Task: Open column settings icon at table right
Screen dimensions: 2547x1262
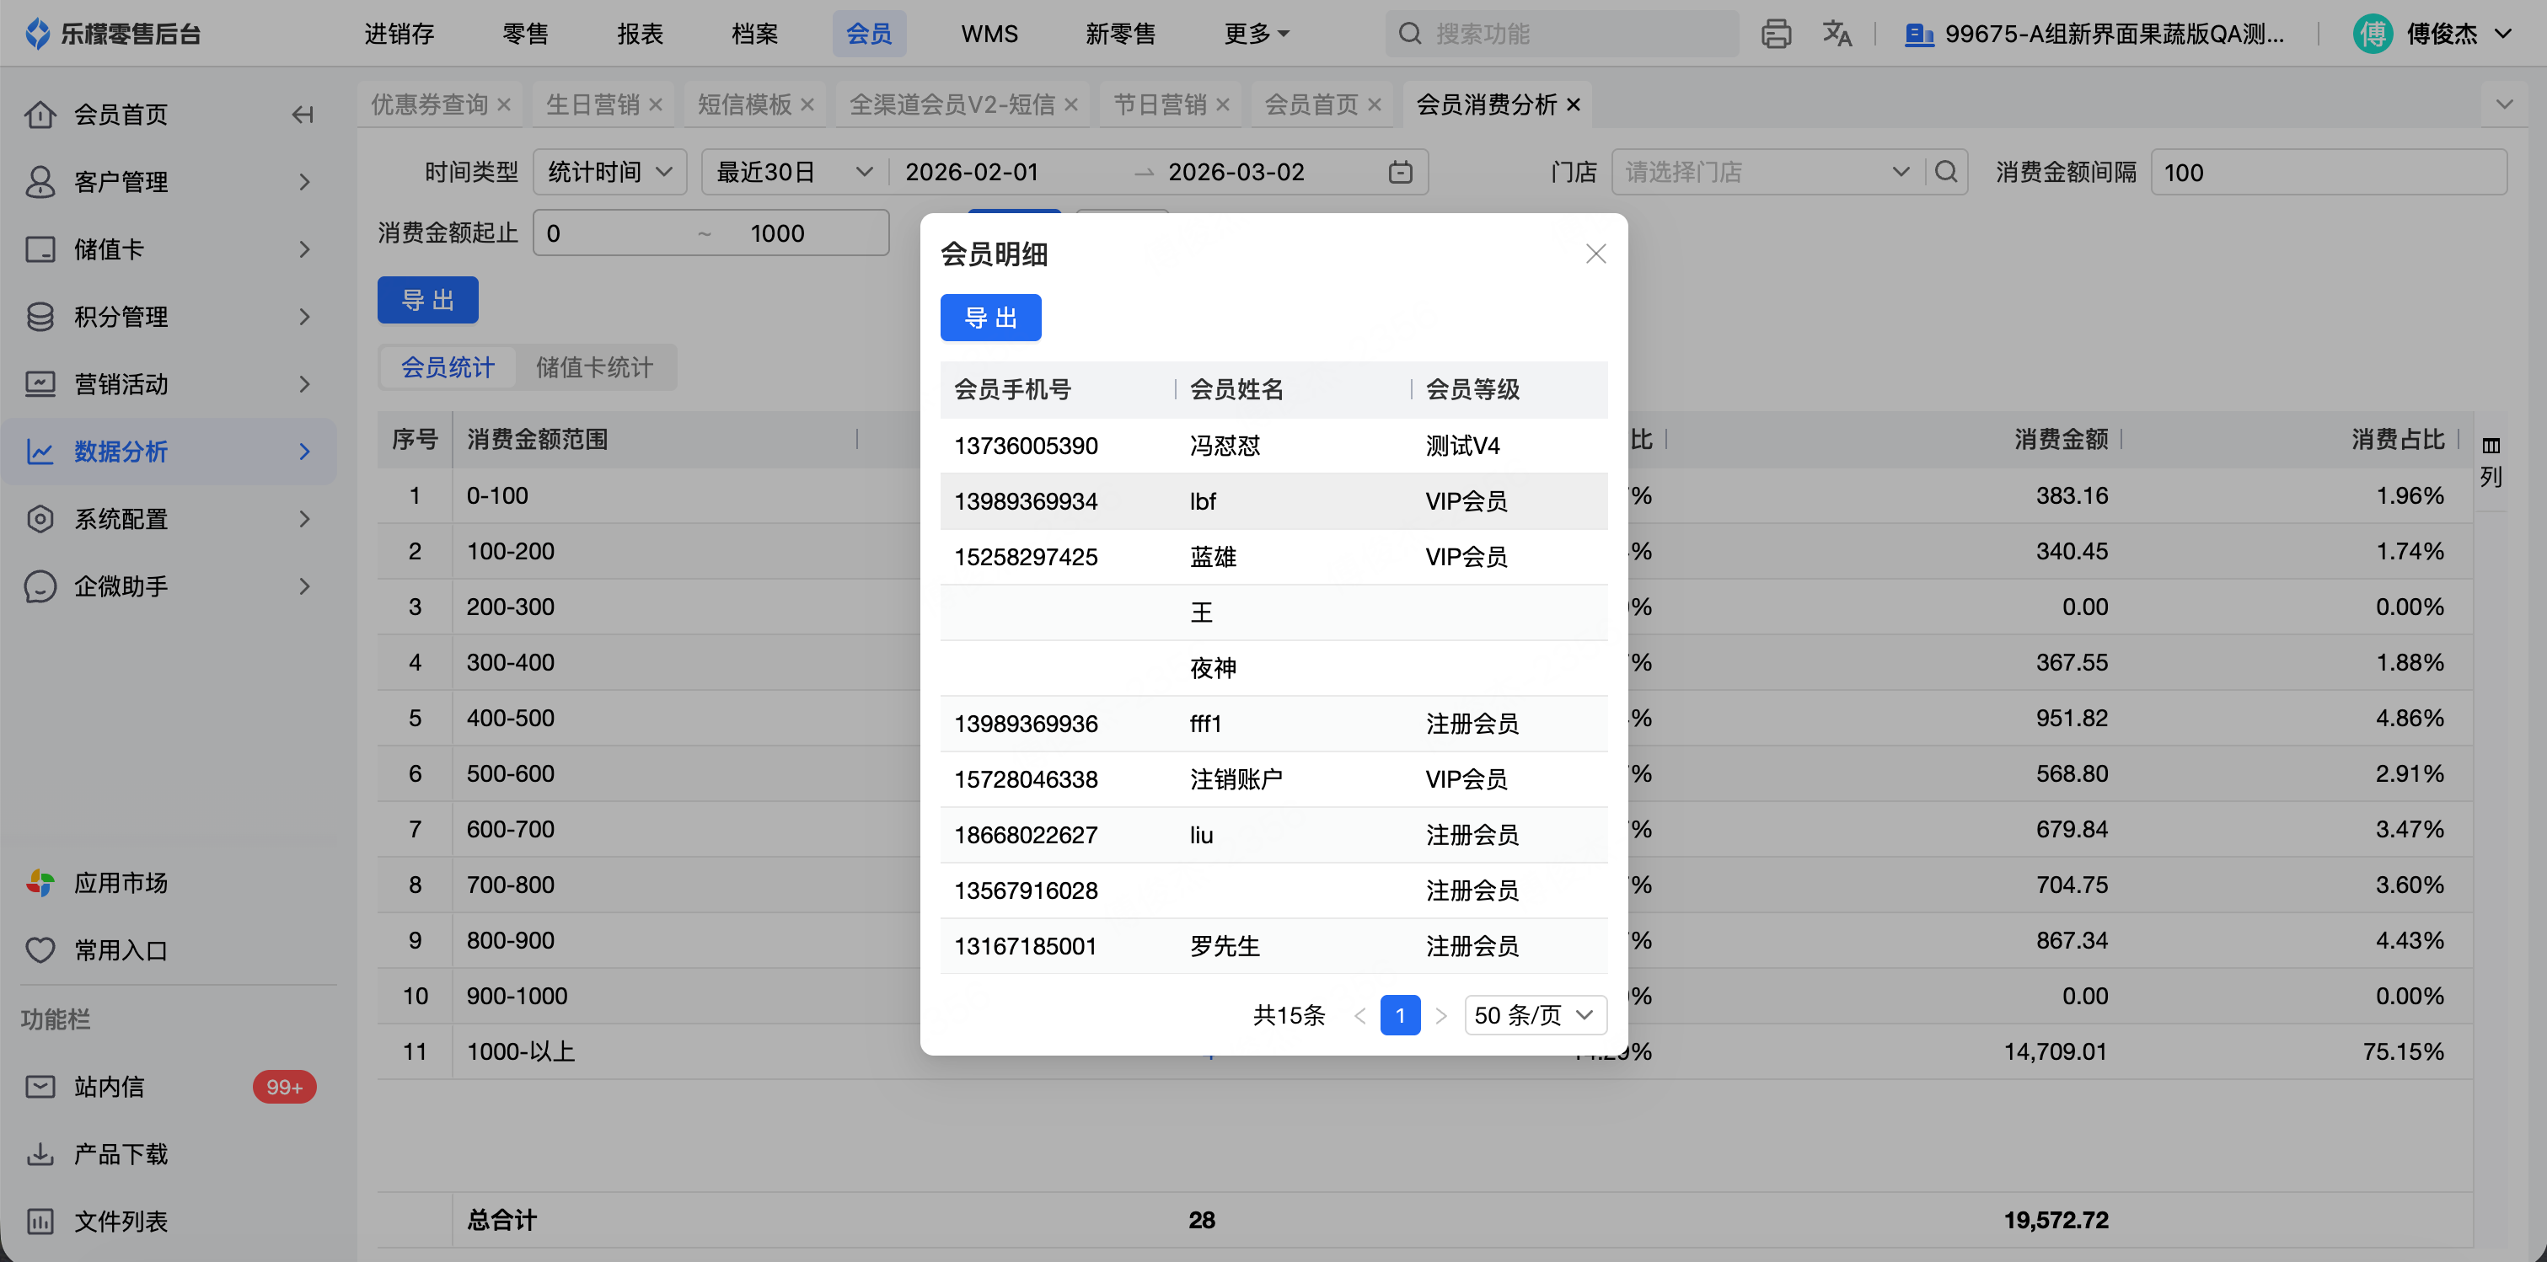Action: pos(2490,447)
